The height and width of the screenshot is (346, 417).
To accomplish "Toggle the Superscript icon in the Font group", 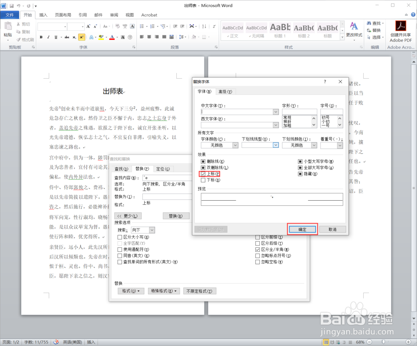I will coord(82,37).
